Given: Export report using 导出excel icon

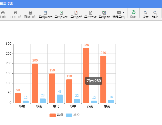Looking at the screenshot, I should point(61,12).
